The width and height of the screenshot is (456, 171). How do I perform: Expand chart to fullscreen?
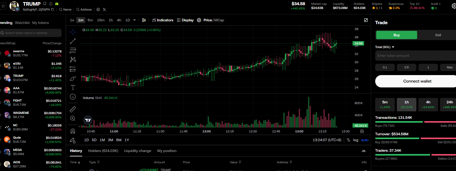(x=366, y=20)
